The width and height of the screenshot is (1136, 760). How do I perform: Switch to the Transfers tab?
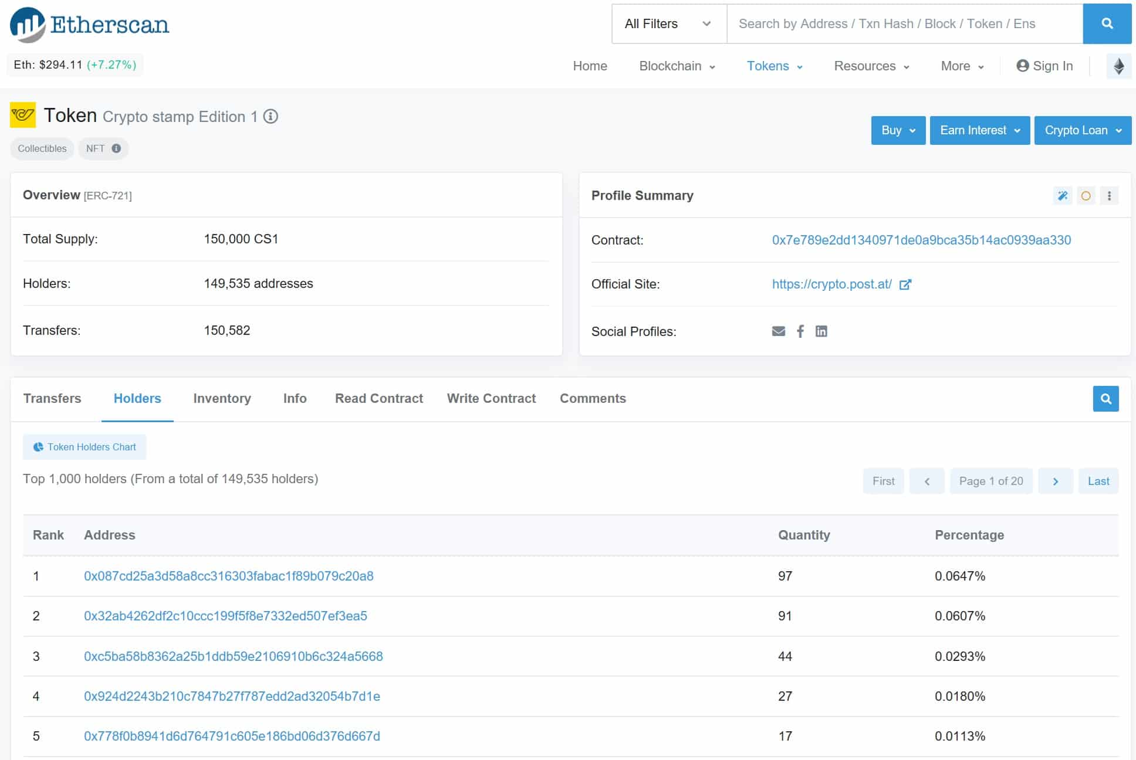(x=52, y=399)
